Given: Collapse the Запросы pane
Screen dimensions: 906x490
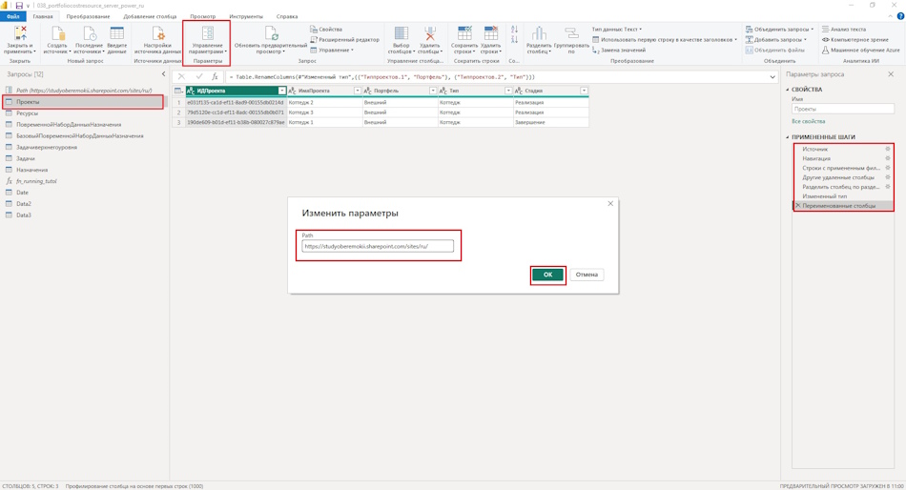Looking at the screenshot, I should click(163, 74).
